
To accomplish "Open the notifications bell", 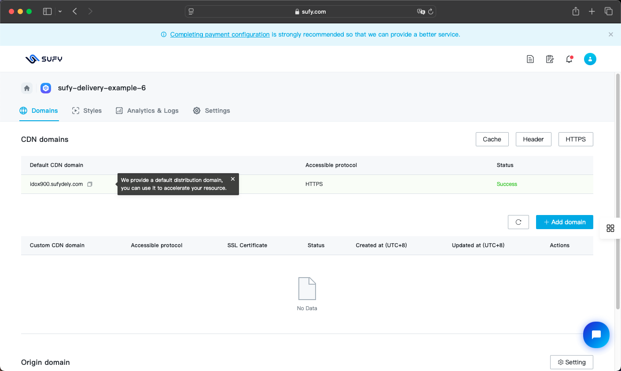I will click(569, 59).
